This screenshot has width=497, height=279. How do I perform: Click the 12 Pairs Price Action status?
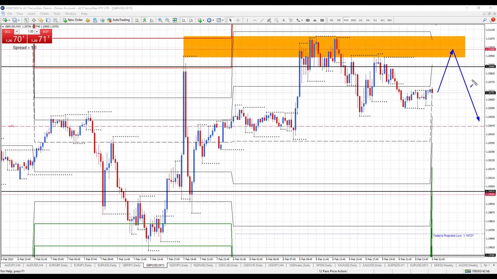(x=332, y=271)
